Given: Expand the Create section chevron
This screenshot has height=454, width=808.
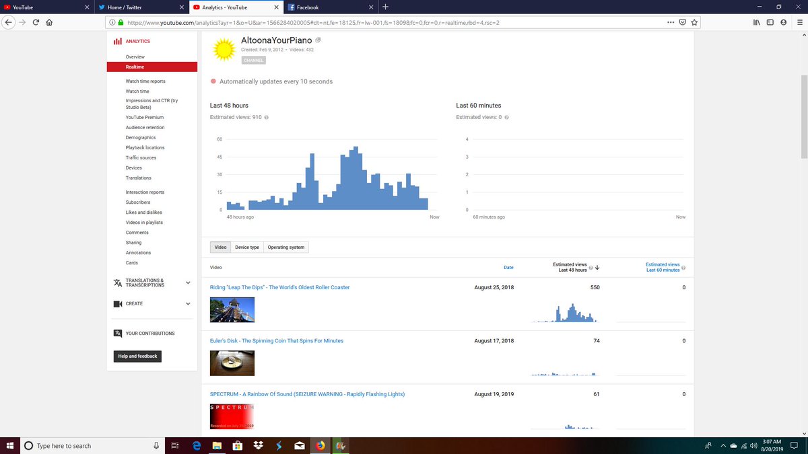Looking at the screenshot, I should click(188, 303).
